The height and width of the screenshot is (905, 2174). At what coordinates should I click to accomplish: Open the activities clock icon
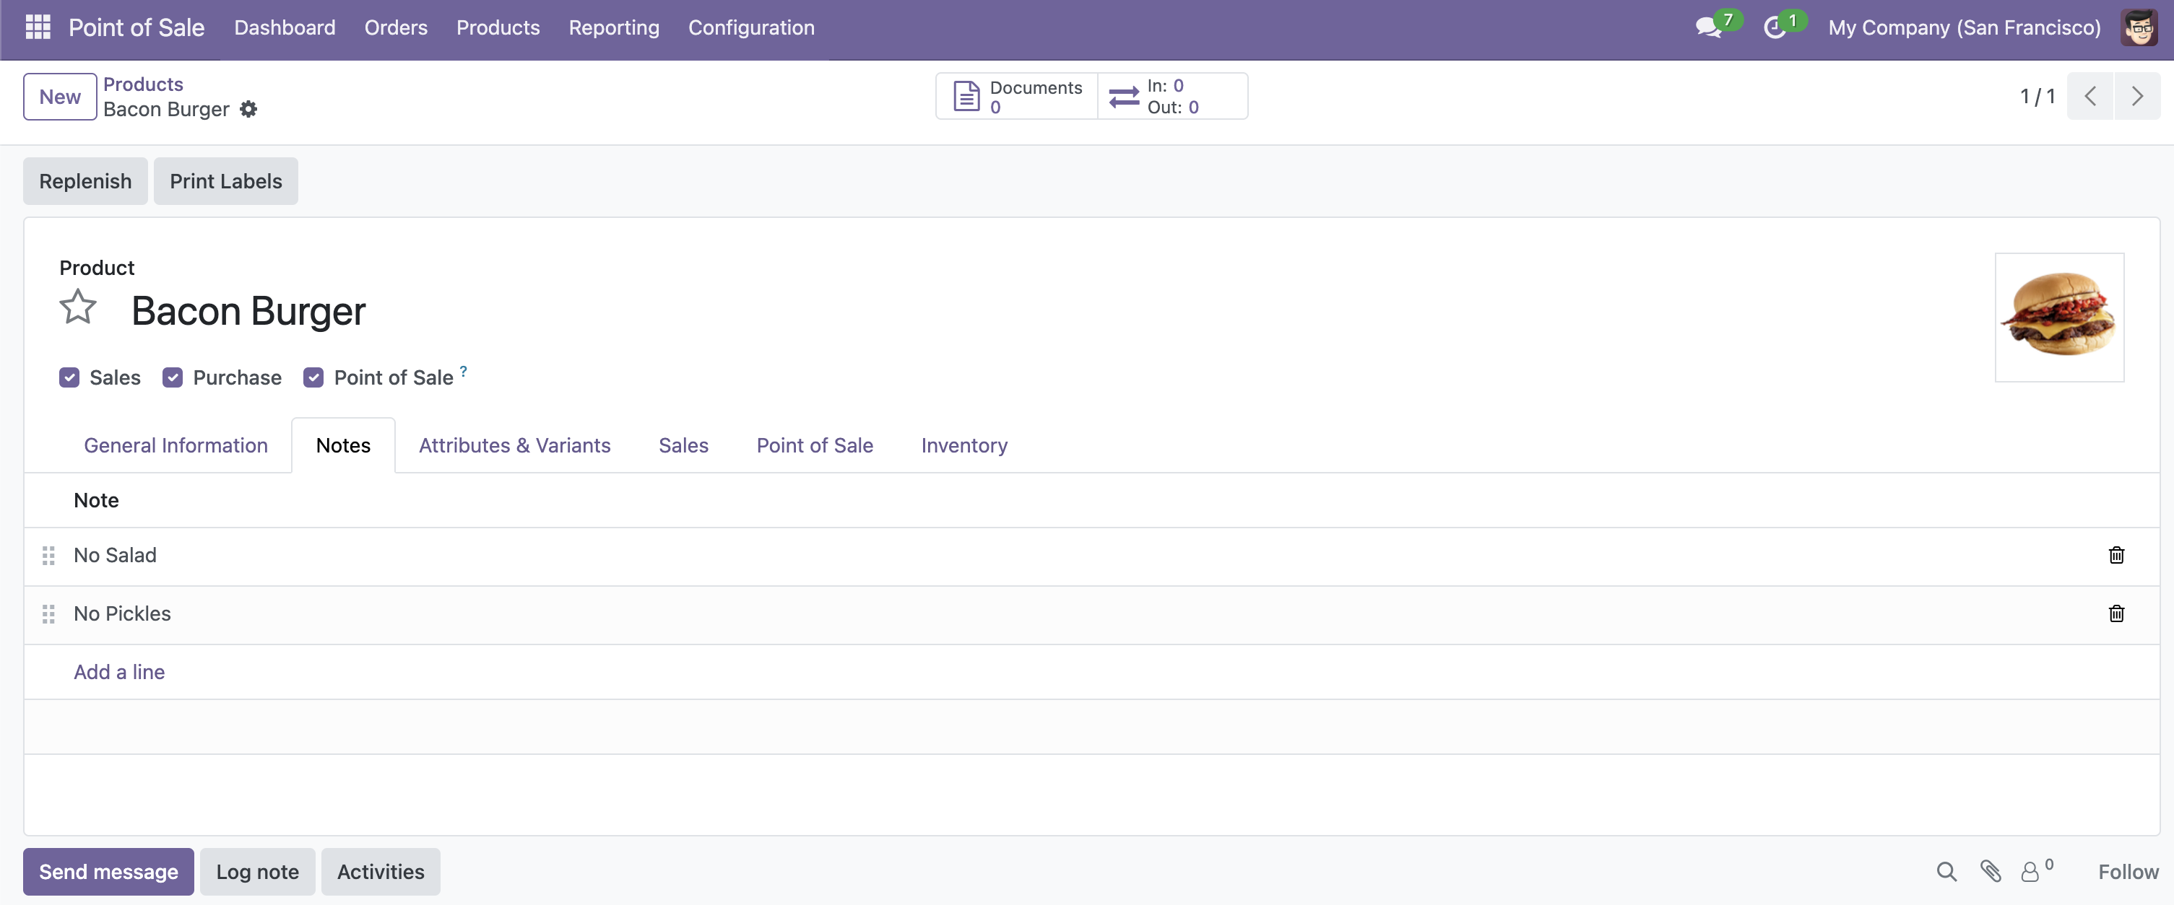click(1774, 27)
